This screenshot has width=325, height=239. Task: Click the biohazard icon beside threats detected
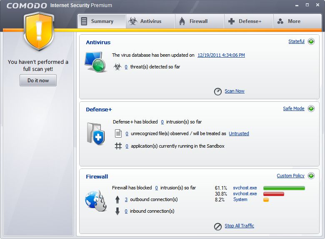coord(117,67)
